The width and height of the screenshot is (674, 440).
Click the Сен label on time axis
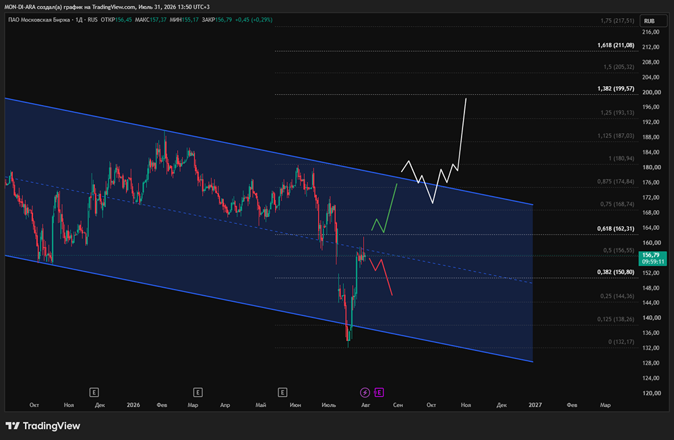tap(398, 405)
